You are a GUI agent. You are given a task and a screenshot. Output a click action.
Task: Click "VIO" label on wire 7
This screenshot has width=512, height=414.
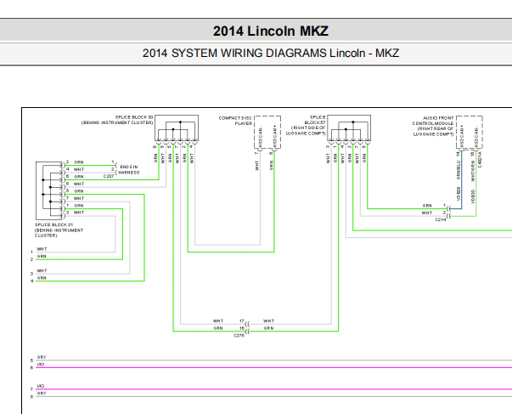tap(41, 386)
